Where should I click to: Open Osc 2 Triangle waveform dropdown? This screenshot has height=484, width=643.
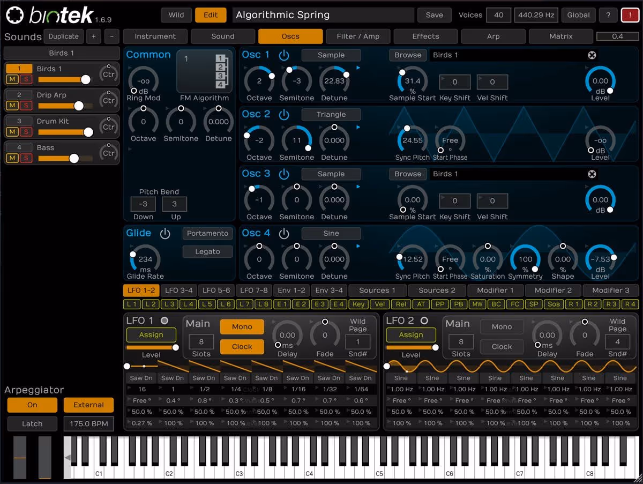tap(331, 114)
